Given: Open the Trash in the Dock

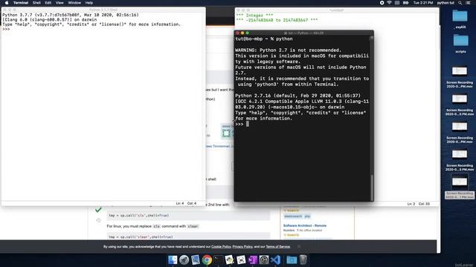Looking at the screenshot, I should [303, 260].
